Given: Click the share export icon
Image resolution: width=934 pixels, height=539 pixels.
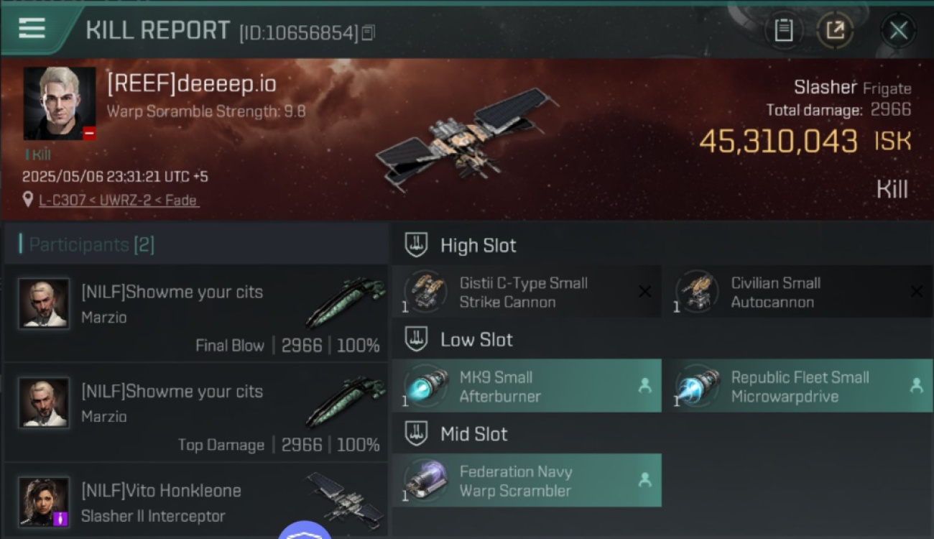Looking at the screenshot, I should (835, 30).
